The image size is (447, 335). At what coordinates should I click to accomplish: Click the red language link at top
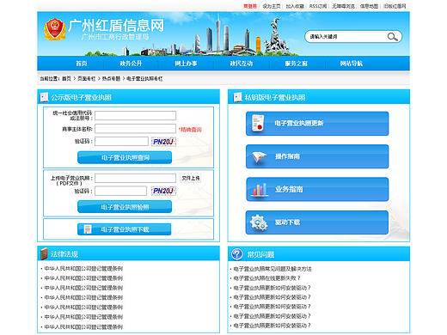[250, 6]
